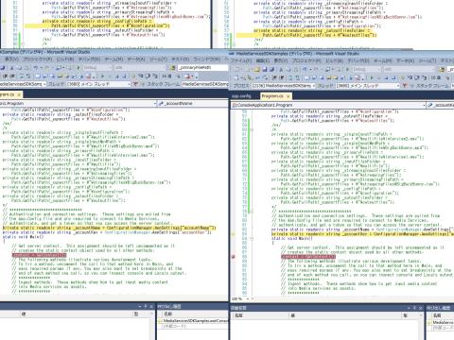Open ファイル(F) menu in right window
Image resolution: width=454 pixels, height=340 pixels.
[241, 60]
